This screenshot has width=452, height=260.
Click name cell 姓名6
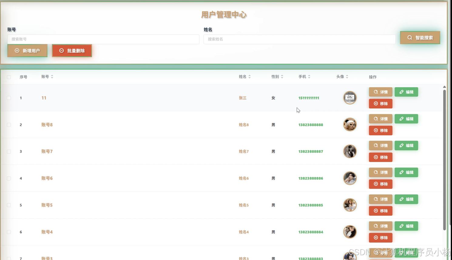[244, 178]
